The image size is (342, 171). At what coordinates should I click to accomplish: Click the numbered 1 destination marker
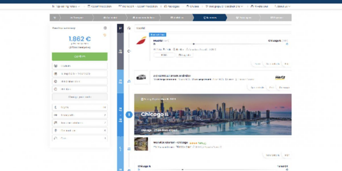pos(129,114)
